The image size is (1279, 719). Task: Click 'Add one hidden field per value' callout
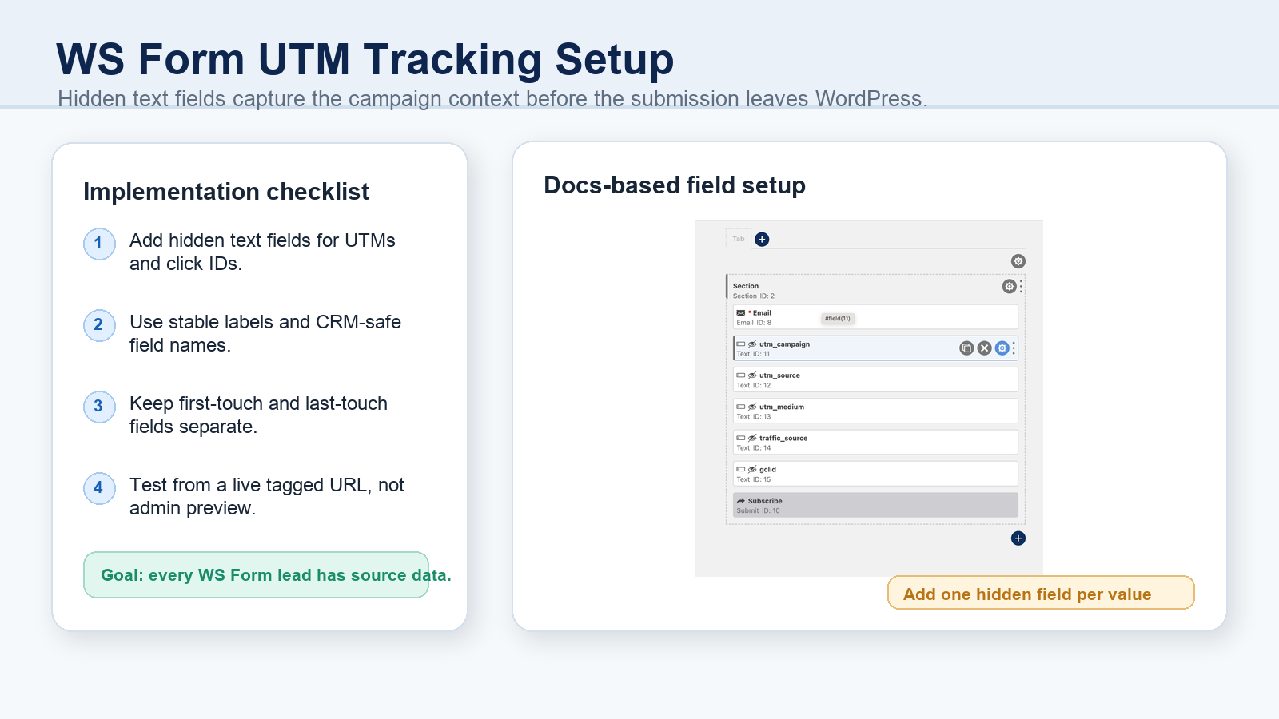coord(1041,593)
